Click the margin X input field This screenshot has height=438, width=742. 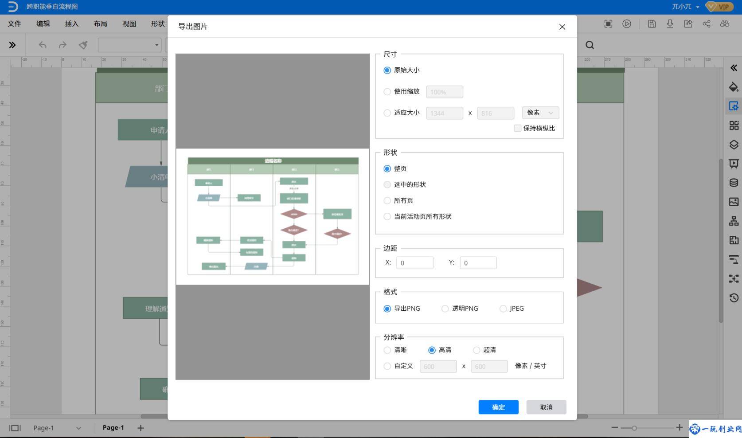(x=415, y=263)
